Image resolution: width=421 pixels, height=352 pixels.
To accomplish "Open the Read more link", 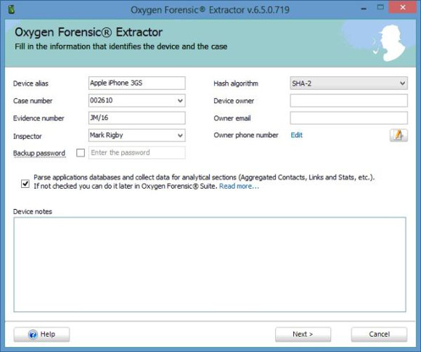I will (x=239, y=186).
